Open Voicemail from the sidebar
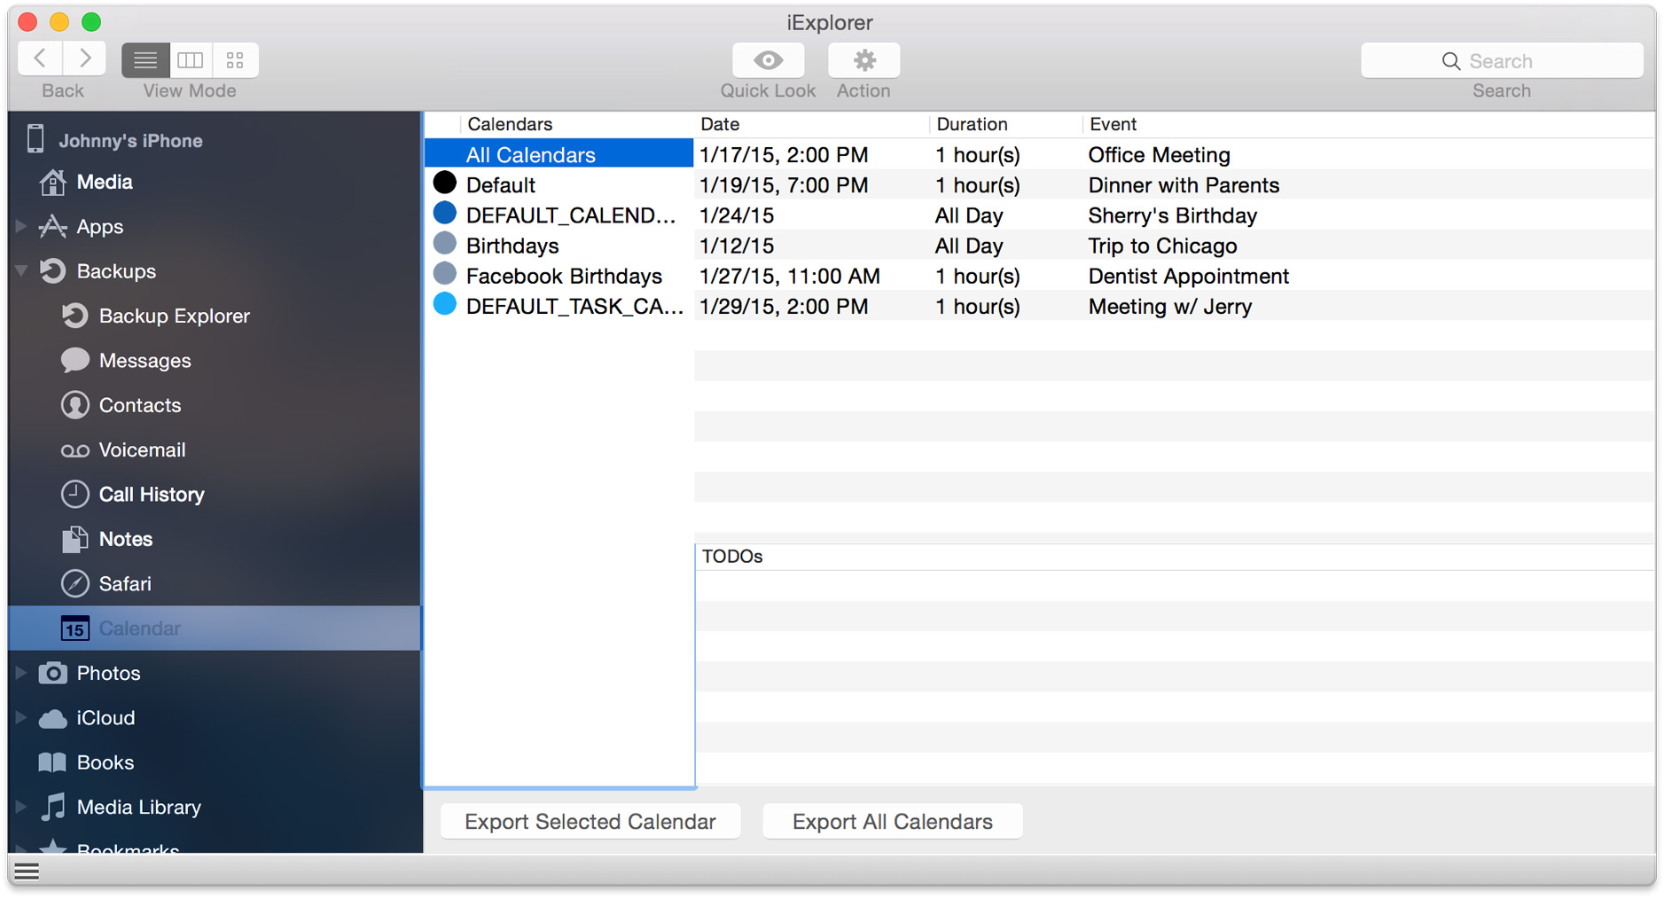This screenshot has width=1664, height=898. [142, 450]
